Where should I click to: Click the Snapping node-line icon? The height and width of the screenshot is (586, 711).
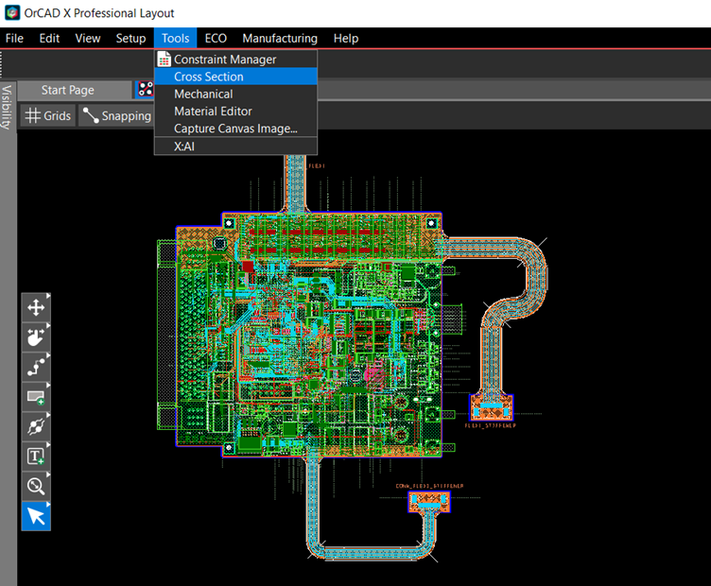tap(91, 115)
